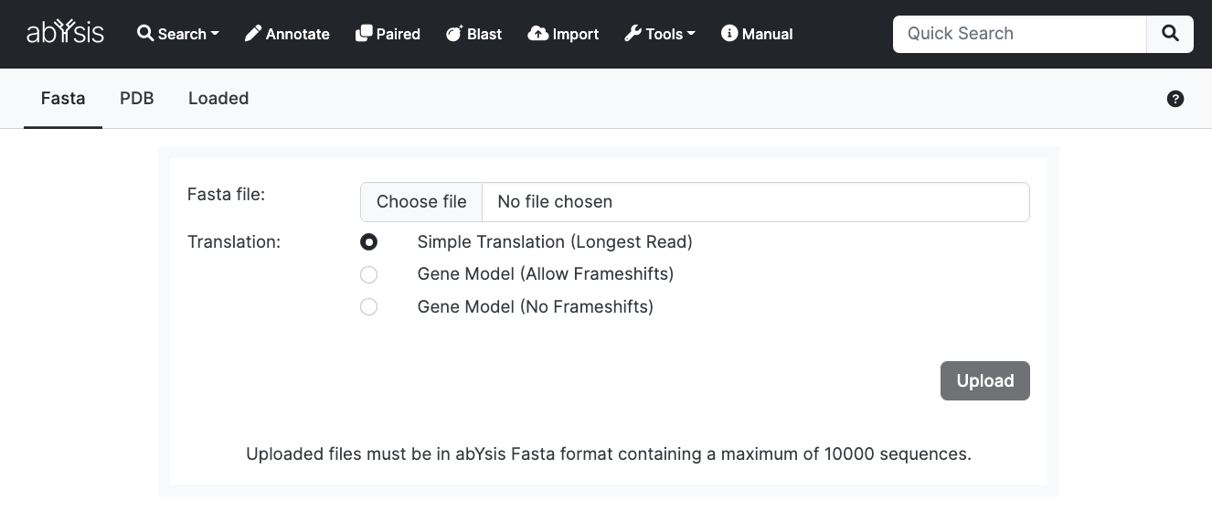Click the info Manual icon

729,34
